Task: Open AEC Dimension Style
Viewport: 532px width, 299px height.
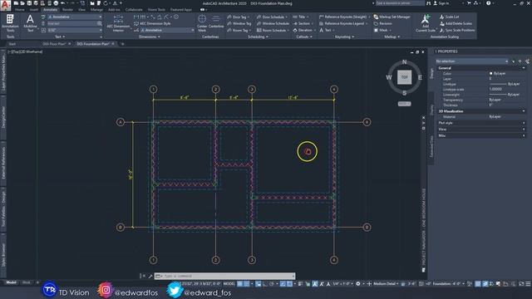Action: tap(152, 23)
